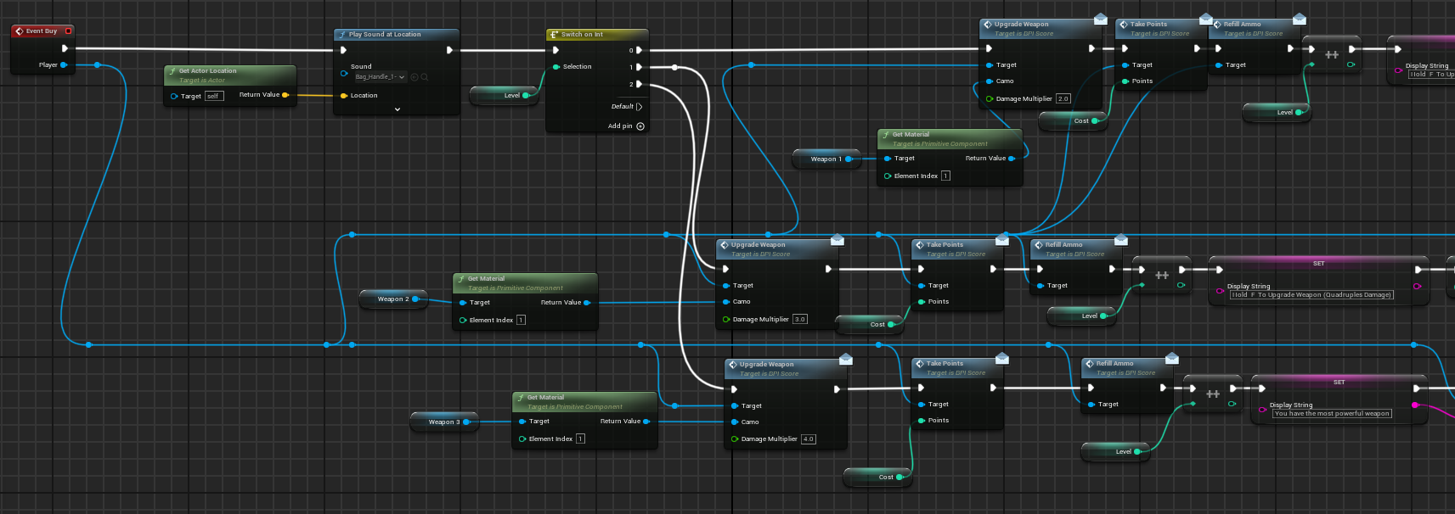
Task: Click the Weapon 2 variable node
Action: click(392, 299)
